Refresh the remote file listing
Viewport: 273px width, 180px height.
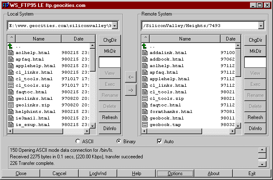[255, 117]
